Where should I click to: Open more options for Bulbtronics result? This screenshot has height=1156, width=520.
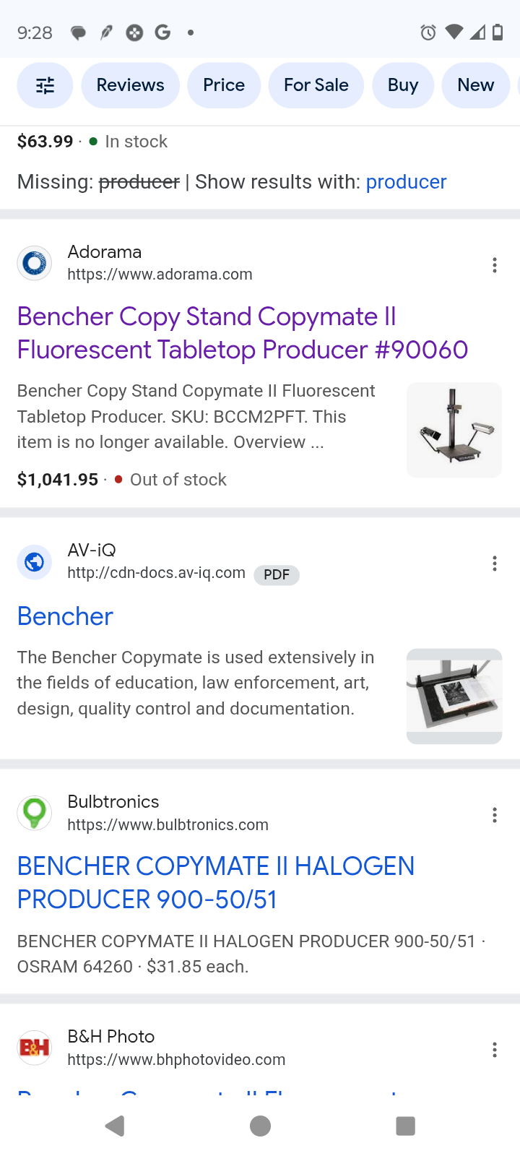495,816
